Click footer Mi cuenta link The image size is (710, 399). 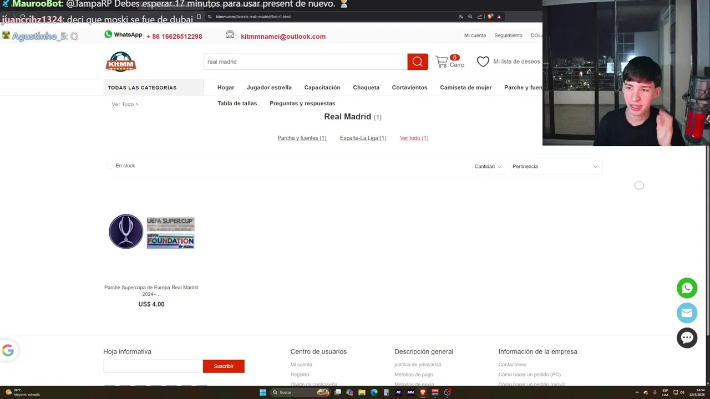coord(301,365)
